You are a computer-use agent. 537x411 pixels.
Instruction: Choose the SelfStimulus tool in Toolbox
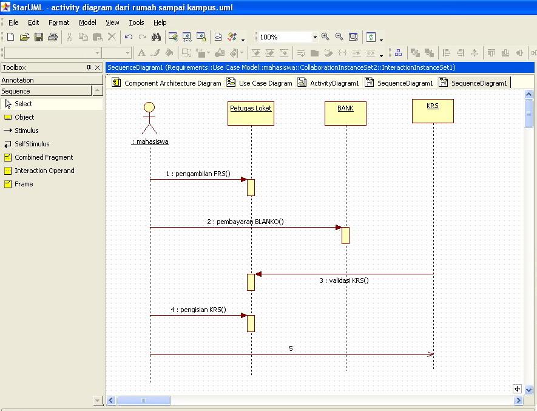point(52,144)
